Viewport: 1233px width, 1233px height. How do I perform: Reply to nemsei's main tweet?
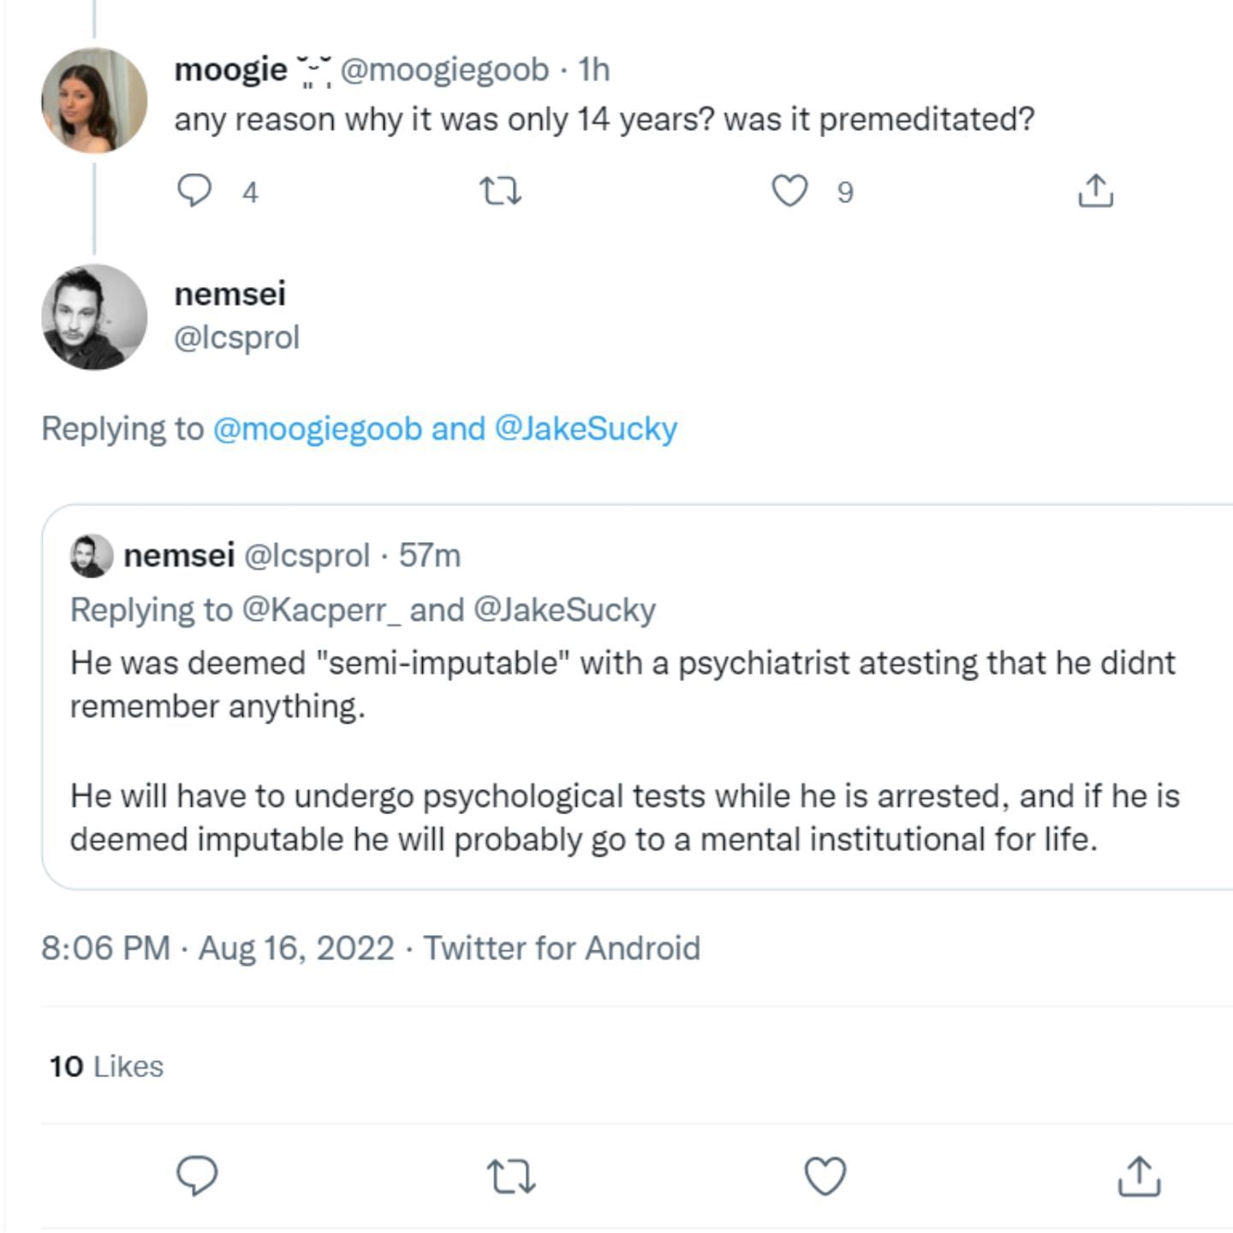[197, 1175]
